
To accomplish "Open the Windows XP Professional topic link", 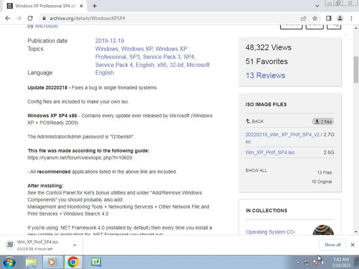I will 141,53.
